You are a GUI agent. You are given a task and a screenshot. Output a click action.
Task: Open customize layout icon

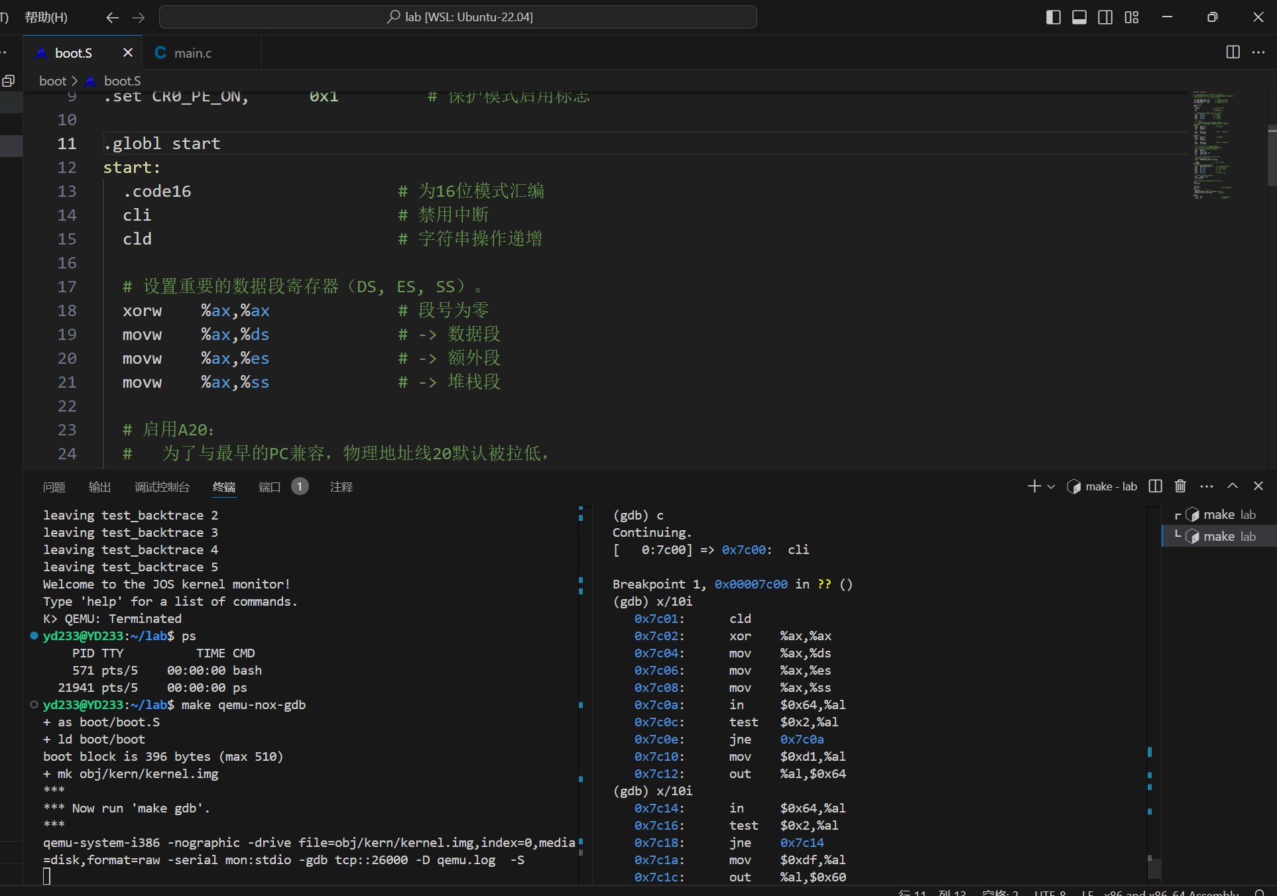point(1132,17)
